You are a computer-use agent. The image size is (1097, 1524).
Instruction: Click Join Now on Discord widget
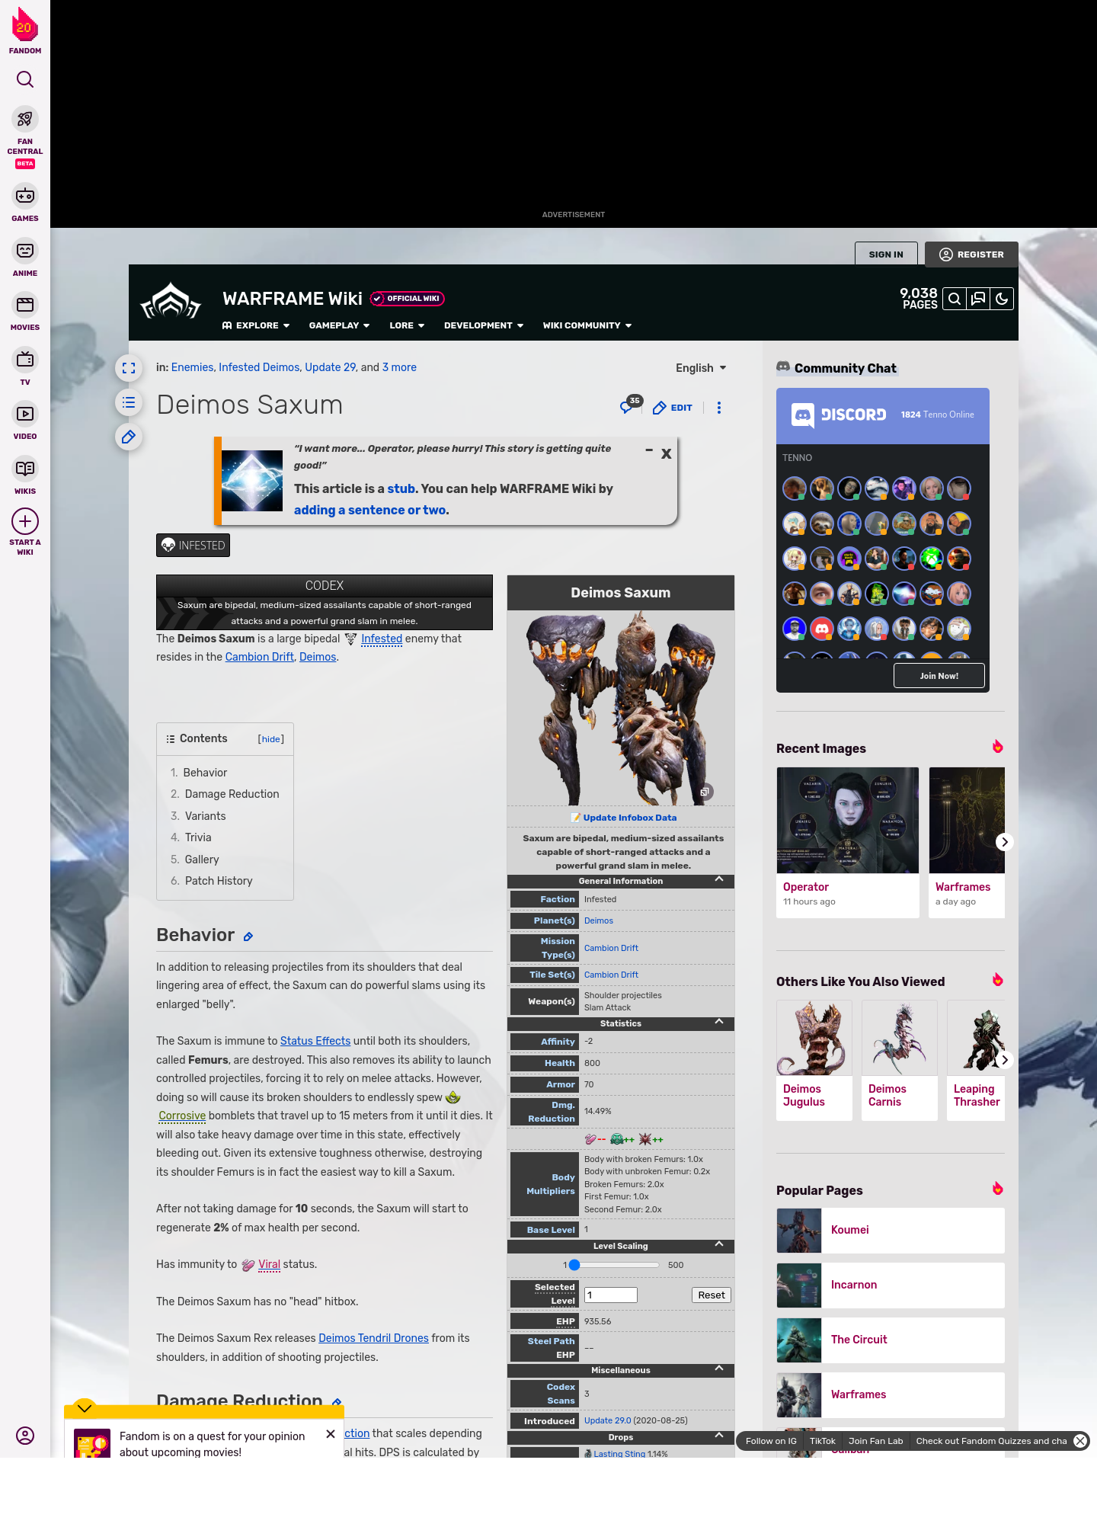click(939, 676)
